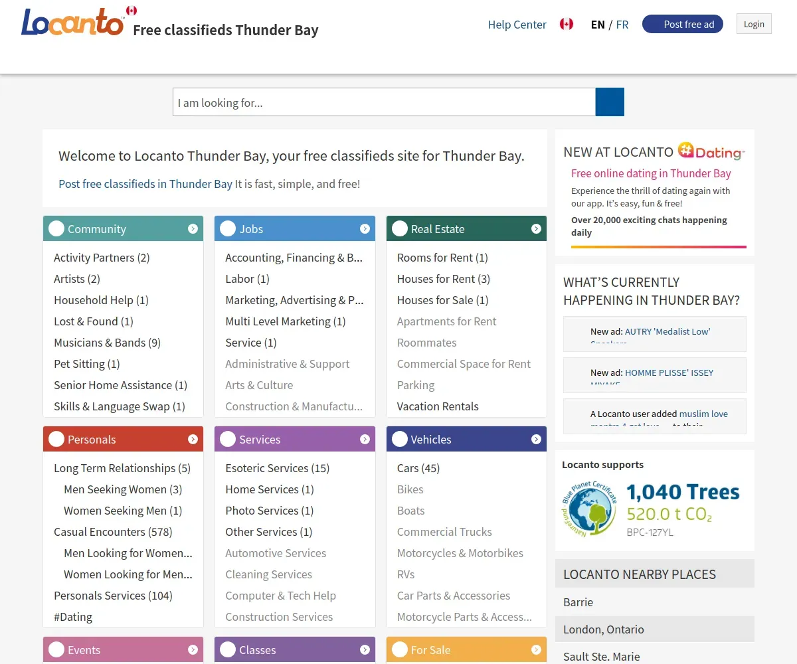Open the AUTRY 'Medalist Low' new ad
The image size is (797, 664).
pos(667,331)
